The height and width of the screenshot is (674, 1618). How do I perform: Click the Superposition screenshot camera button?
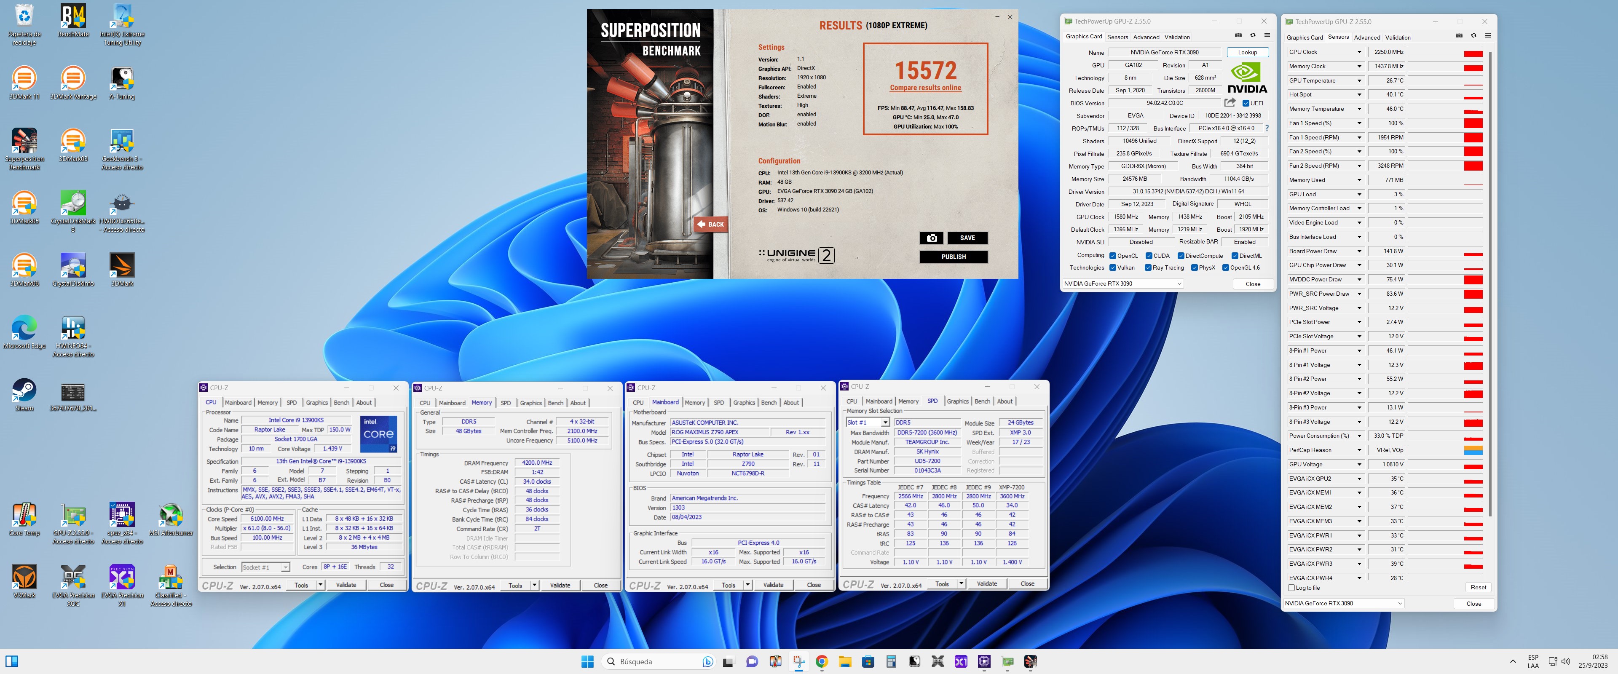pos(932,238)
